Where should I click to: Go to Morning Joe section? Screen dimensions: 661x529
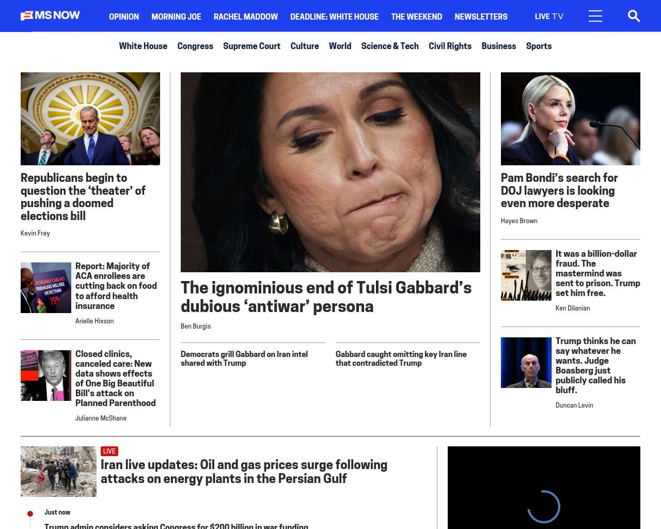176,17
